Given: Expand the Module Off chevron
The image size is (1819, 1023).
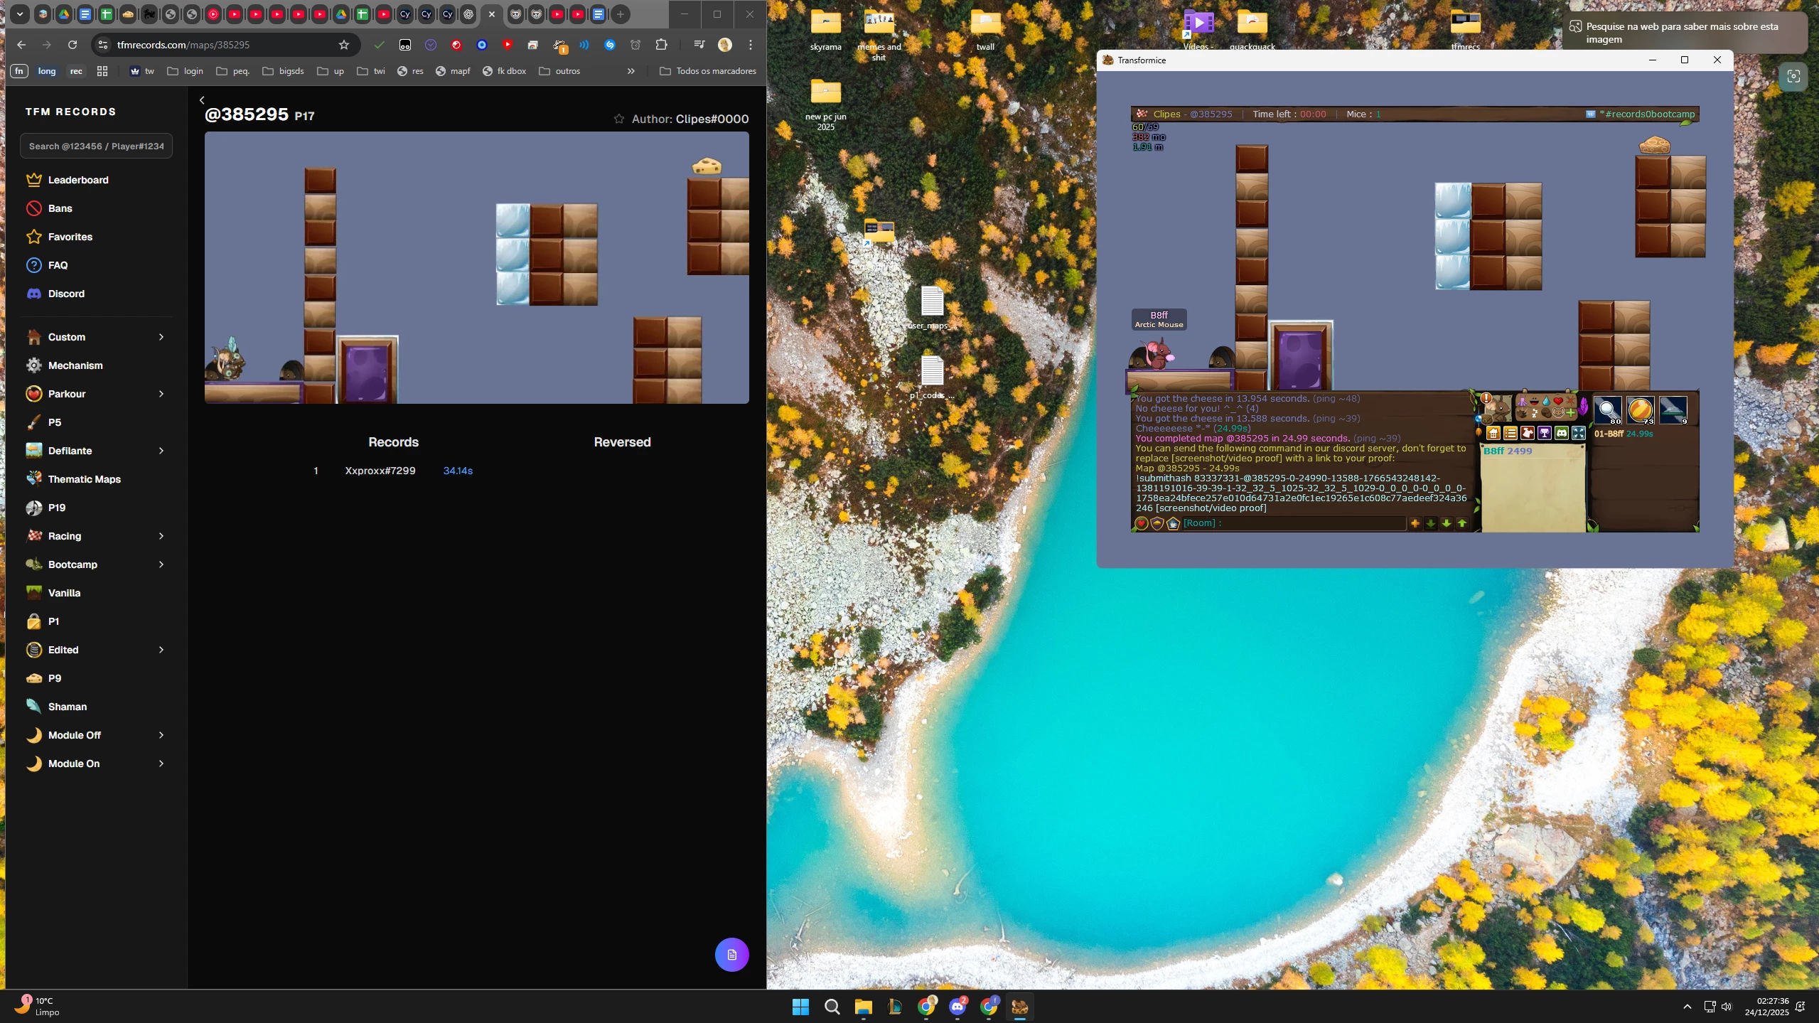Looking at the screenshot, I should 161,735.
